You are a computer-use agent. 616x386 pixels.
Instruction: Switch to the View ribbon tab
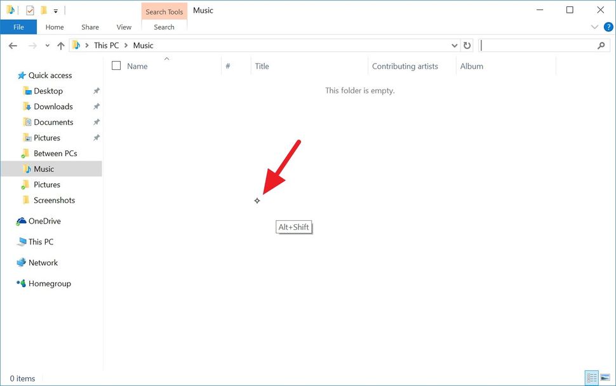tap(124, 27)
